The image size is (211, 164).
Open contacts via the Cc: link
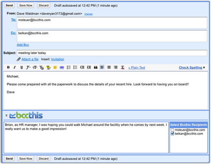(x=14, y=33)
